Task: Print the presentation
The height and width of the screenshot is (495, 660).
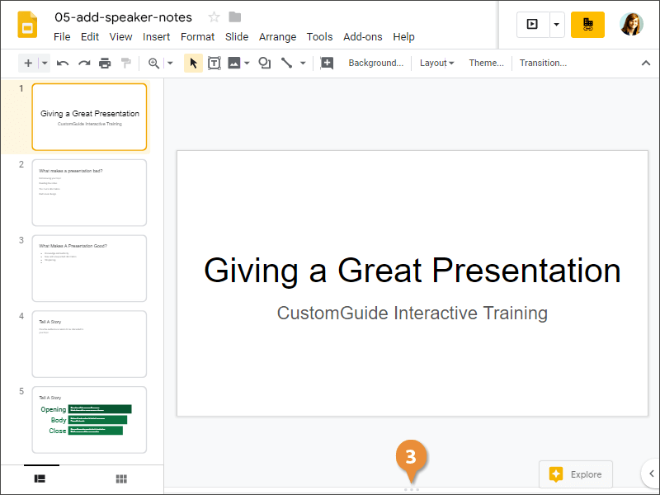Action: pos(105,64)
